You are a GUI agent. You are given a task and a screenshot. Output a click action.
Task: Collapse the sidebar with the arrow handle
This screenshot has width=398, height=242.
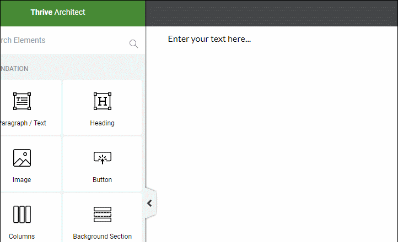[149, 204]
